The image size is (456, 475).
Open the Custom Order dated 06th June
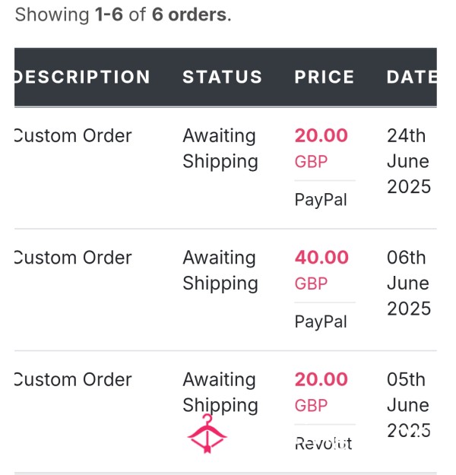(73, 258)
